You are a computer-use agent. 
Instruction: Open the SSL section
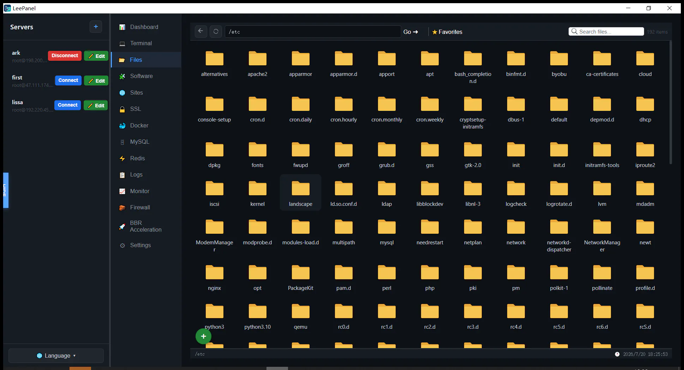[x=146, y=109]
